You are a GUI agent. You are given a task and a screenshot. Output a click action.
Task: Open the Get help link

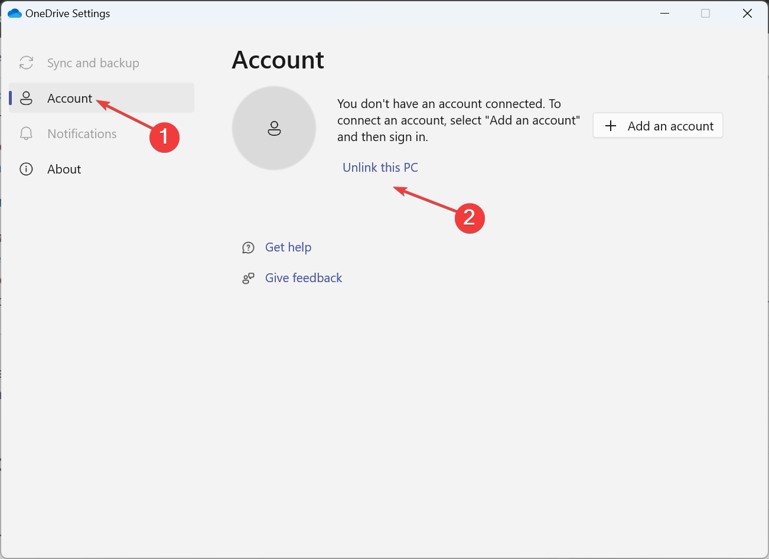pos(288,247)
